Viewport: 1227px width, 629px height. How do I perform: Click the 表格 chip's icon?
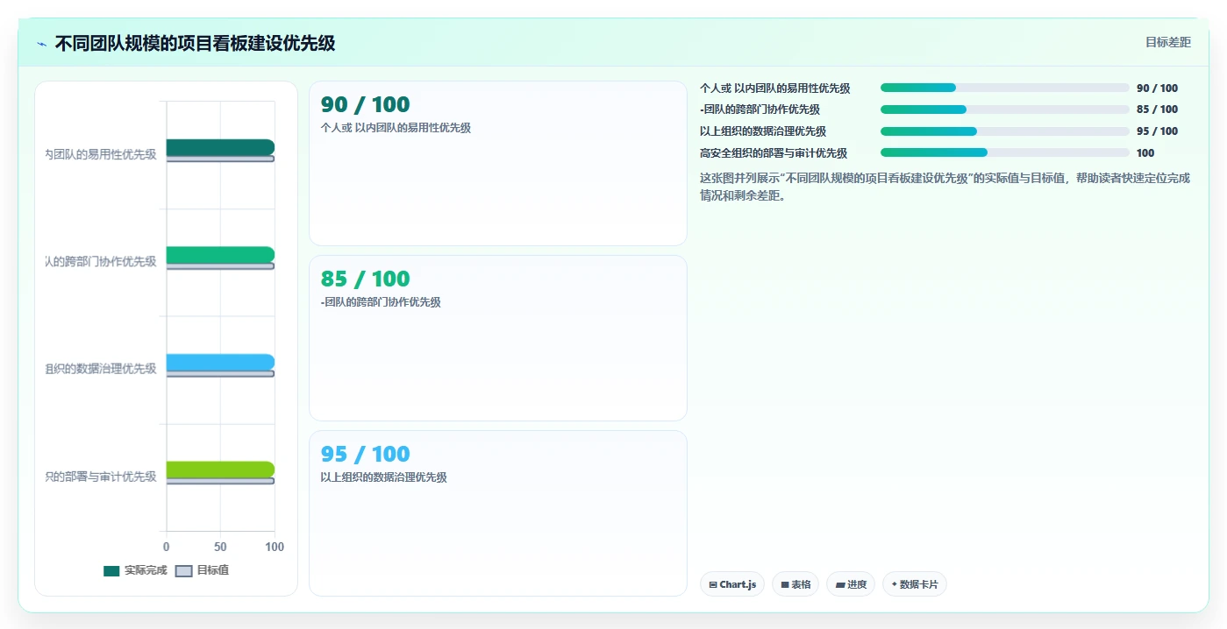click(785, 584)
